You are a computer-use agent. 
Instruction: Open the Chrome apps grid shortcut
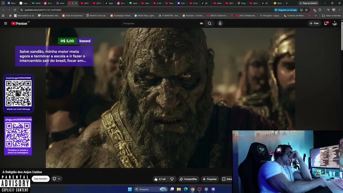[x=3, y=16]
